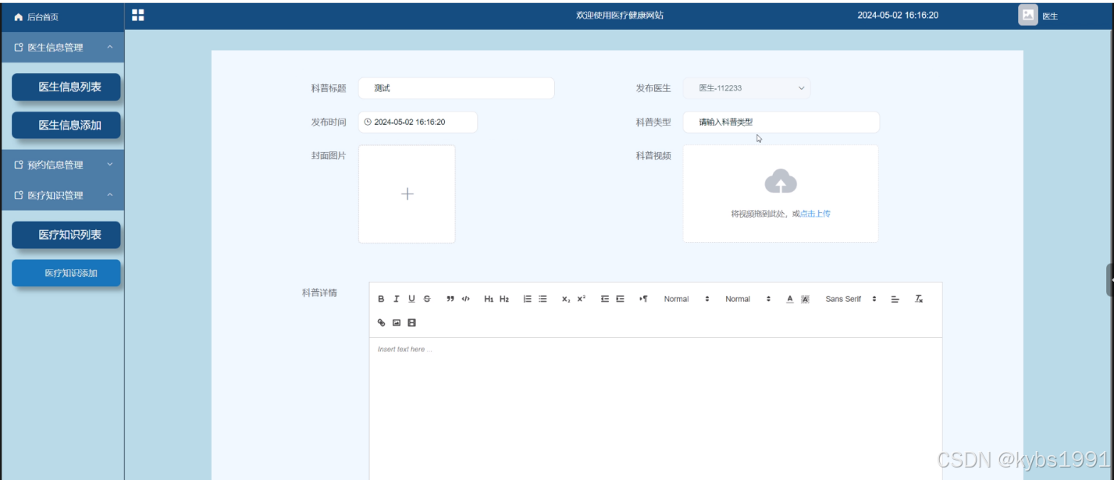Apply Heading 2 style

[504, 299]
